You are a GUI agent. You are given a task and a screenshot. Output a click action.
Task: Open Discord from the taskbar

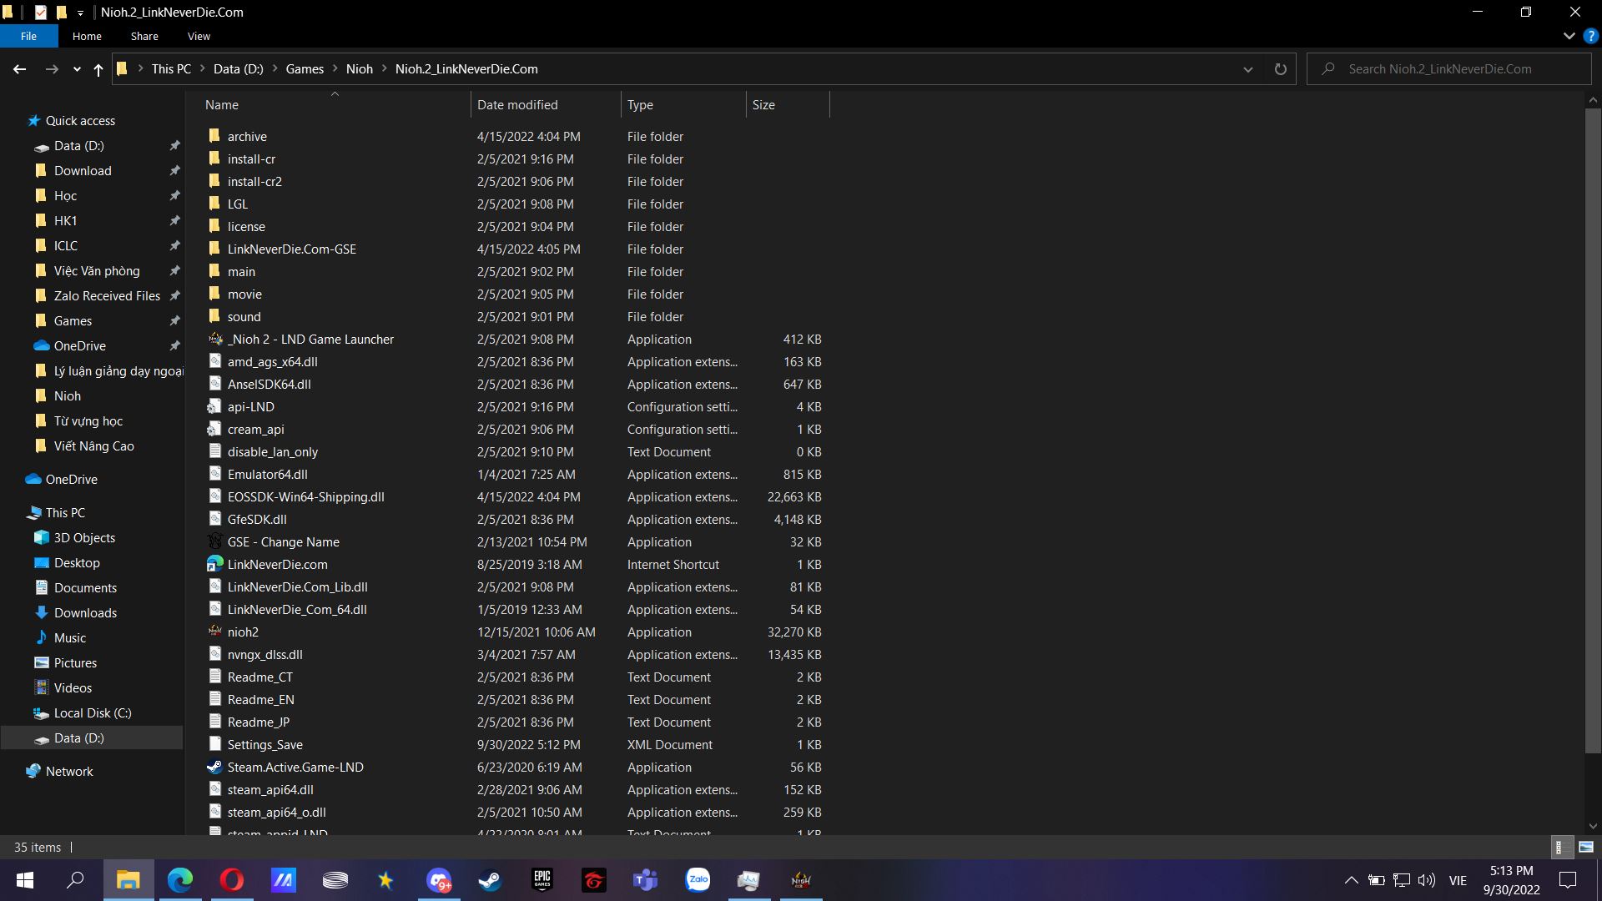439,880
